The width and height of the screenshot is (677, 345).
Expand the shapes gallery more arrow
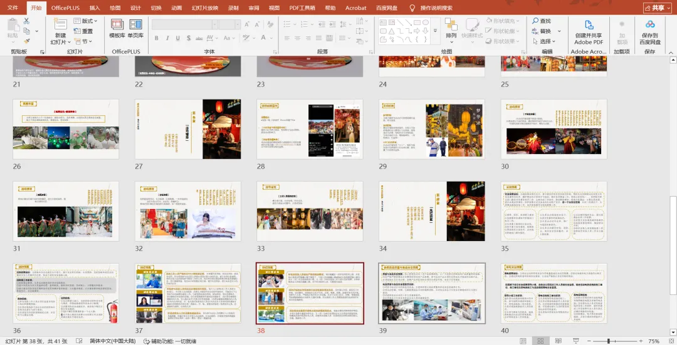click(435, 31)
